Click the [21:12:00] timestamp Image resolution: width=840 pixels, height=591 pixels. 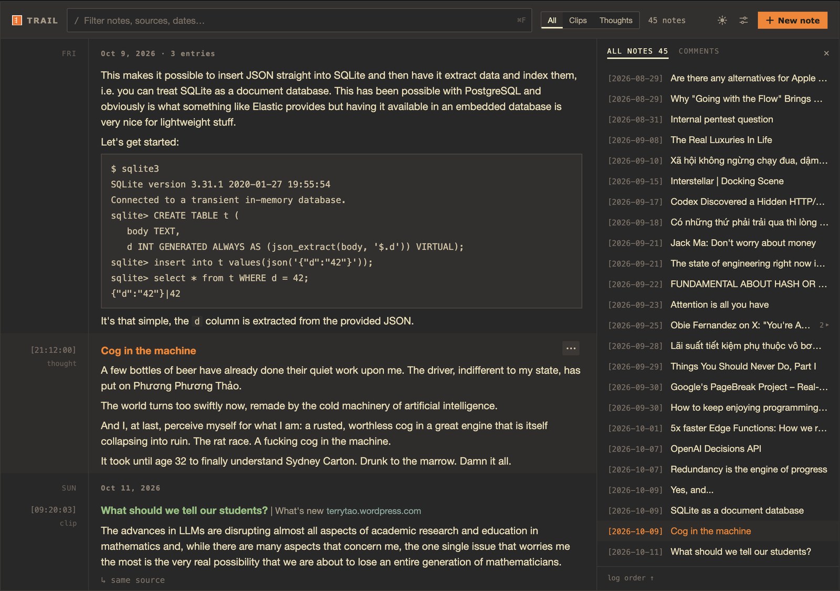(x=53, y=350)
